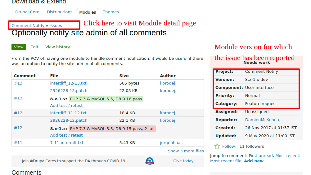Open the kbrodej author link in the interdiff_12-13.txt row
311x175 pixels.
tap(167, 83)
